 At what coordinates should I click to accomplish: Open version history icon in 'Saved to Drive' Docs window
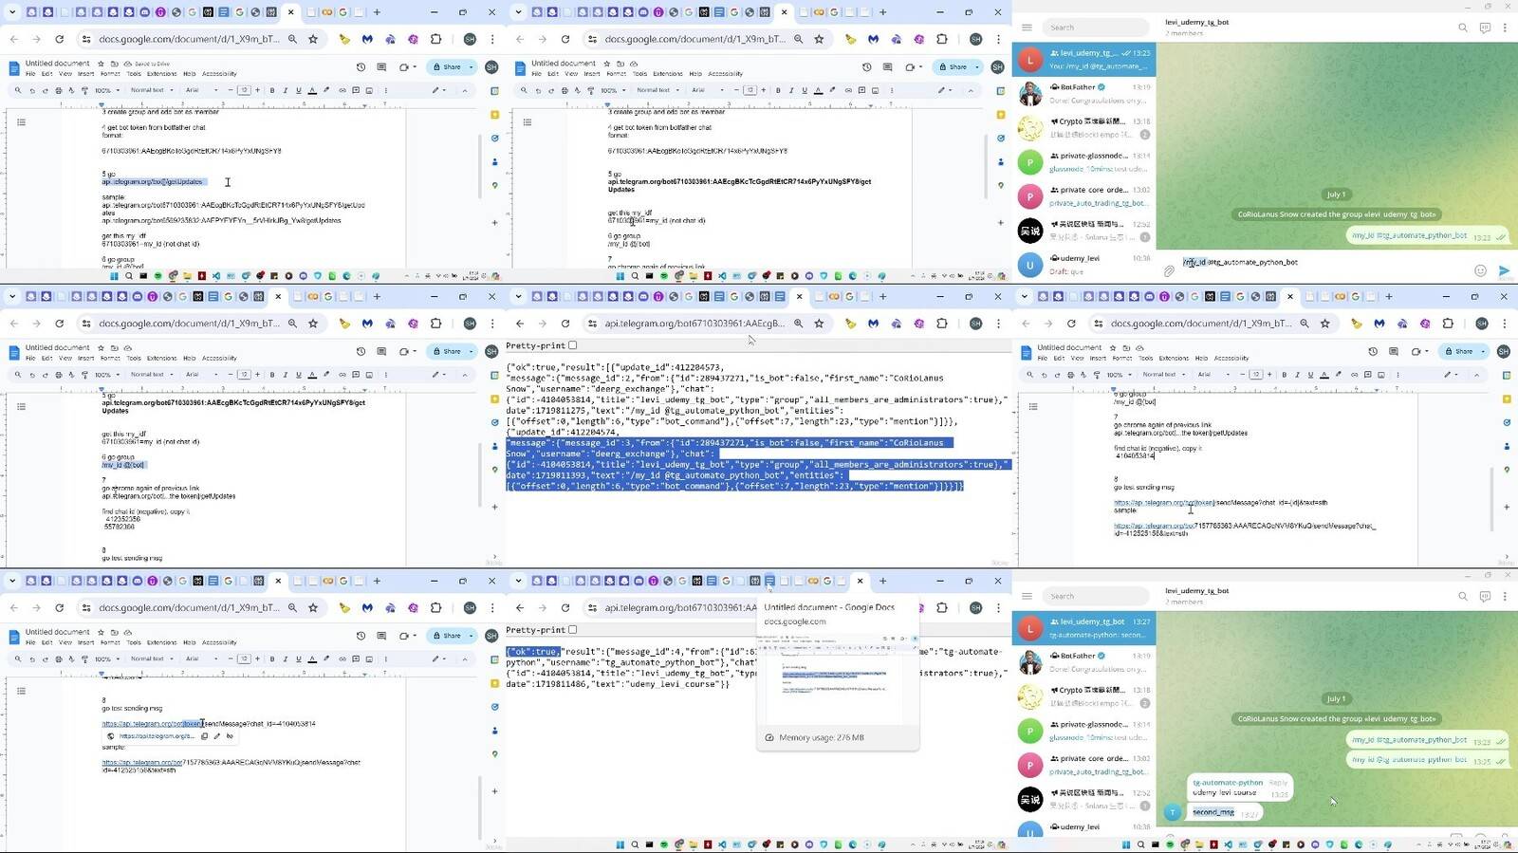coord(361,67)
